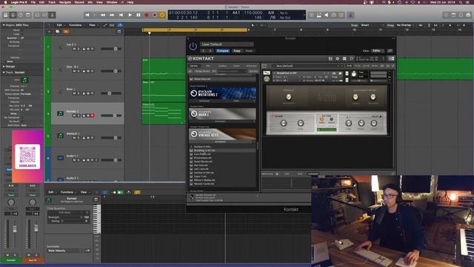Click the green bar under Tube section
The height and width of the screenshot is (267, 474).
[x=327, y=130]
